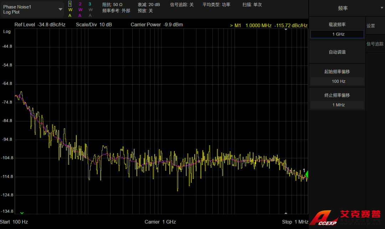Open the average type (平均类型) selector
The height and width of the screenshot is (229, 385).
pos(216,5)
